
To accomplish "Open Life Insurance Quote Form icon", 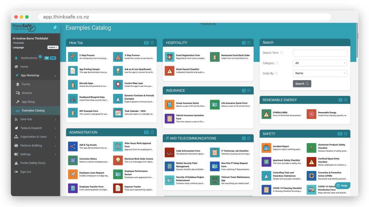I will [215, 105].
